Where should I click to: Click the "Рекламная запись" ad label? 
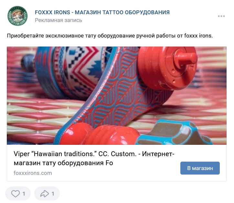tap(58, 20)
